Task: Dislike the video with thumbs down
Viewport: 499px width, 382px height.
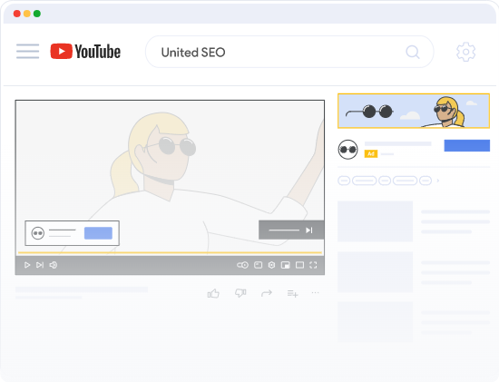Action: coord(240,293)
